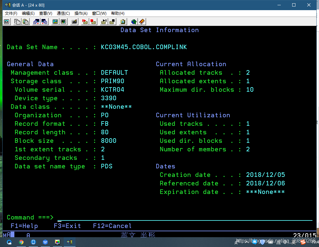Click the Device type value 3390
Image resolution: width=319 pixels, height=247 pixels.
click(x=109, y=98)
